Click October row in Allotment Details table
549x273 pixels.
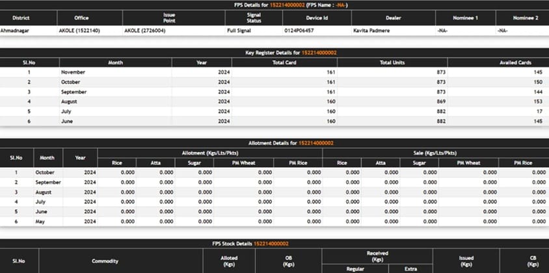point(274,172)
